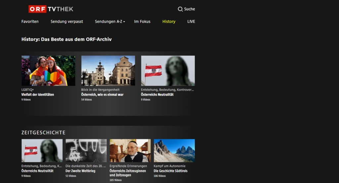Click the '54 Videos' count
The height and width of the screenshot is (183, 339).
coord(86,99)
